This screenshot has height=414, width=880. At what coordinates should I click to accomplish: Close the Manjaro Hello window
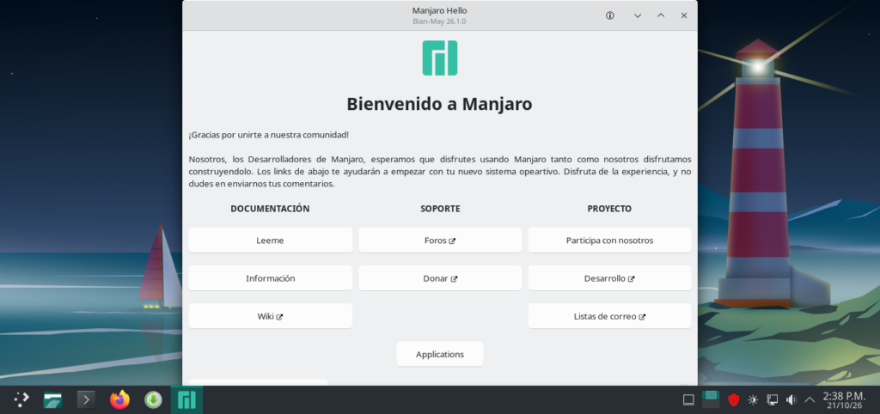point(683,15)
